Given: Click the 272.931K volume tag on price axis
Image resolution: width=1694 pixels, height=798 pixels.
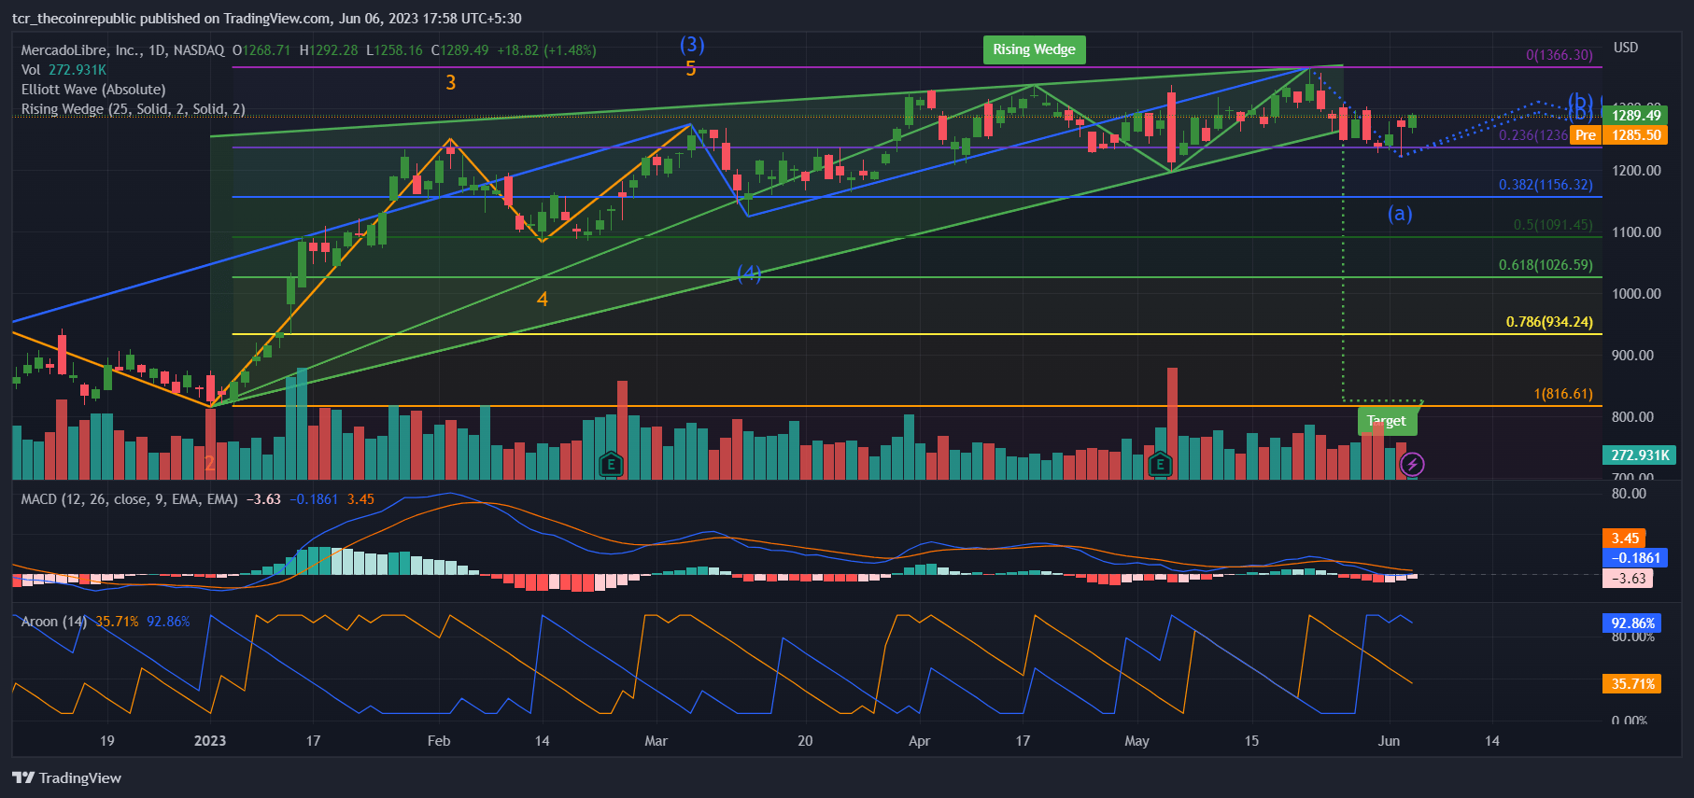Looking at the screenshot, I should (x=1640, y=455).
